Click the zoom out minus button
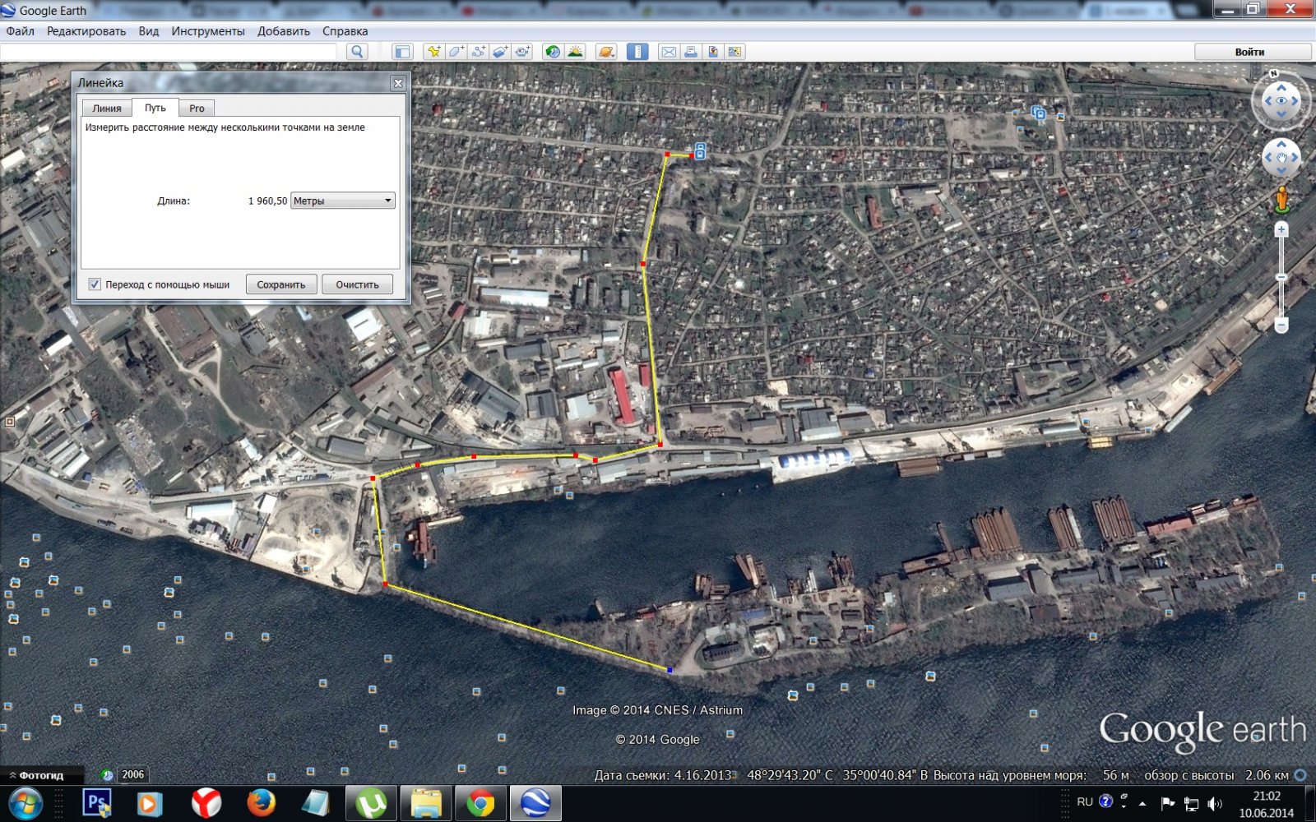 click(1281, 326)
